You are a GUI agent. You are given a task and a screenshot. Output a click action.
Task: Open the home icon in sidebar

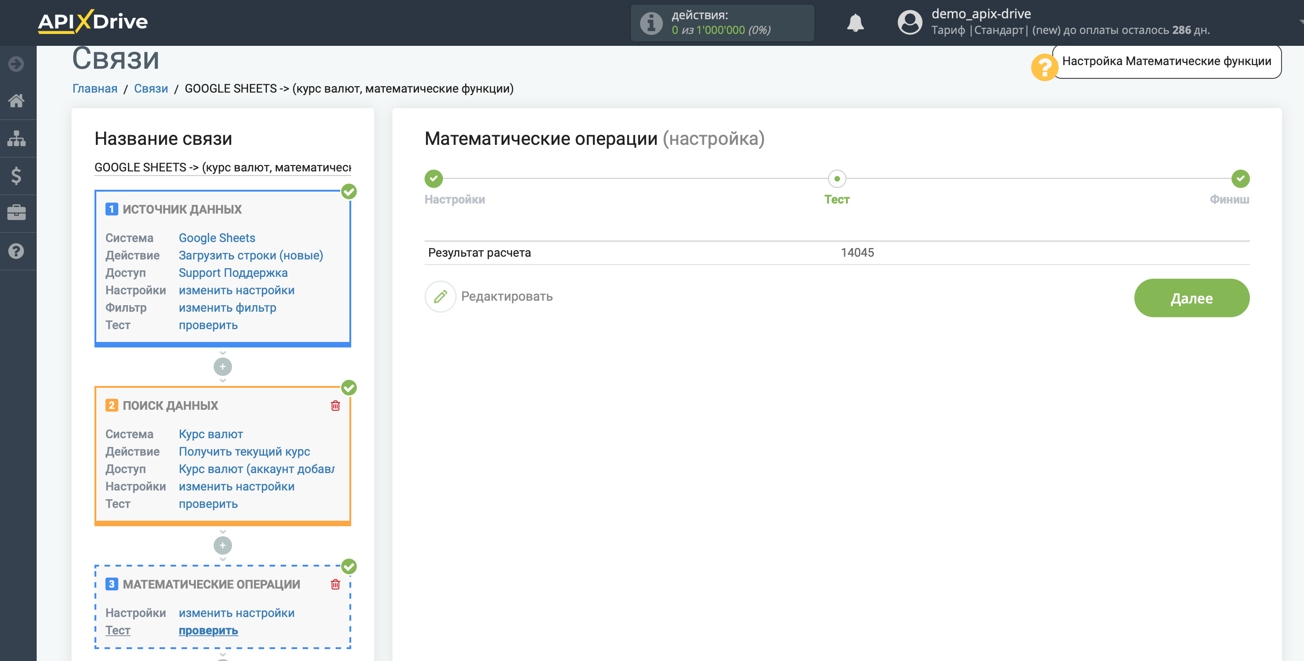16,101
